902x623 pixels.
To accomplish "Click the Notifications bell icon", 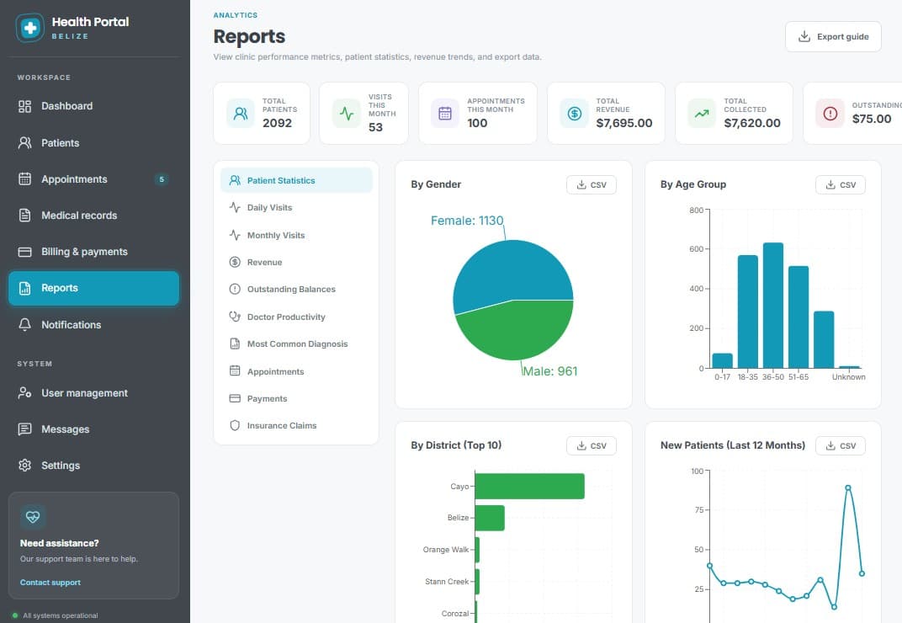I will 24,325.
